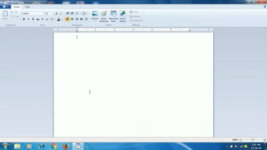
Task: Click the right indent marker on ruler
Action: tap(189, 30)
